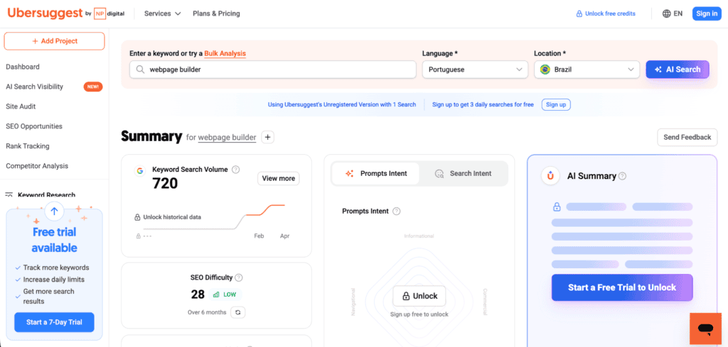Open help tooltip beside Prompts Intent heading
This screenshot has height=347, width=728.
pyautogui.click(x=396, y=211)
